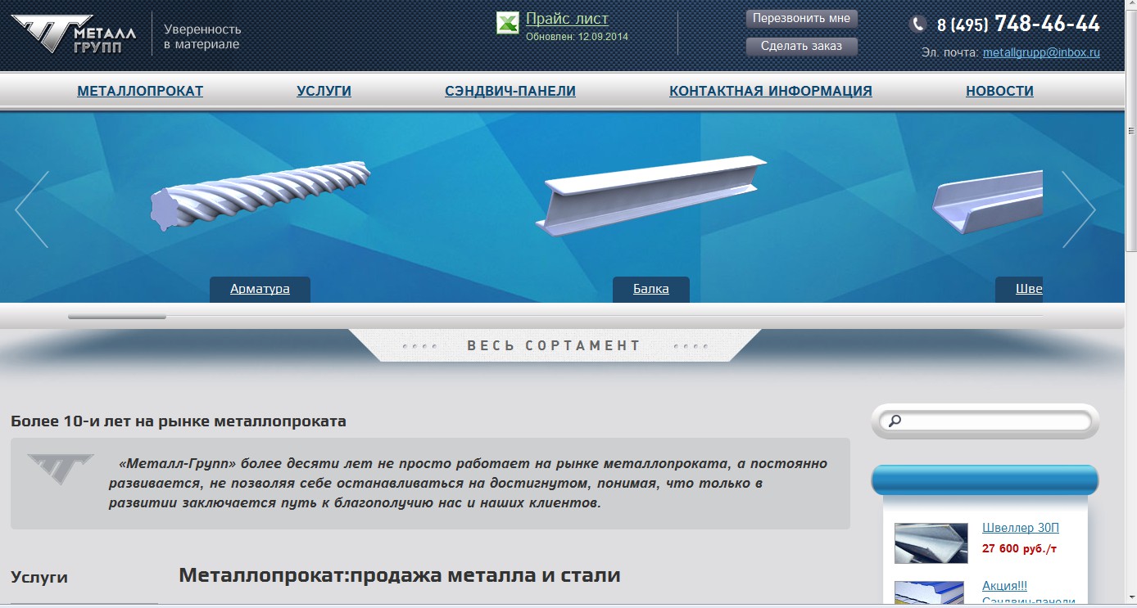The height and width of the screenshot is (608, 1137).
Task: Go to previous carousel slide
Action: [32, 209]
